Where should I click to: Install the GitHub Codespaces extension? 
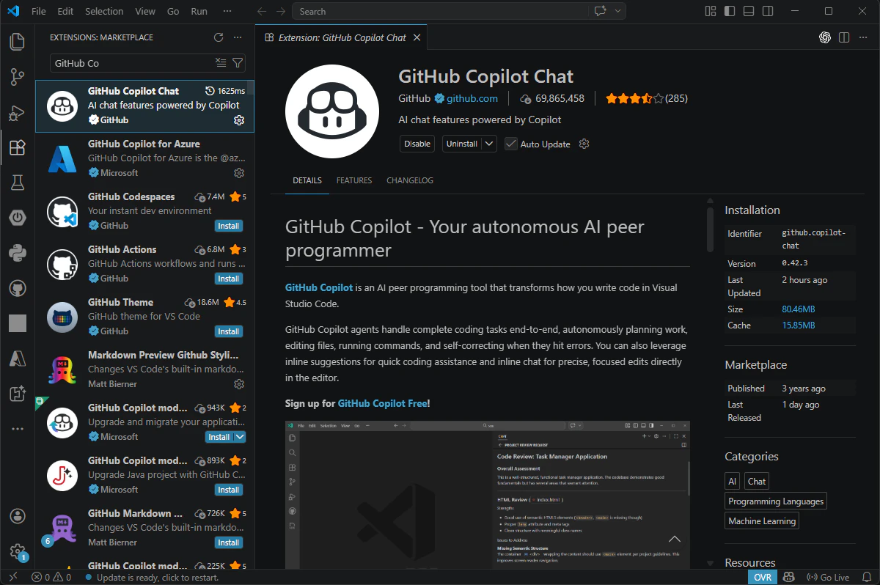(x=229, y=226)
